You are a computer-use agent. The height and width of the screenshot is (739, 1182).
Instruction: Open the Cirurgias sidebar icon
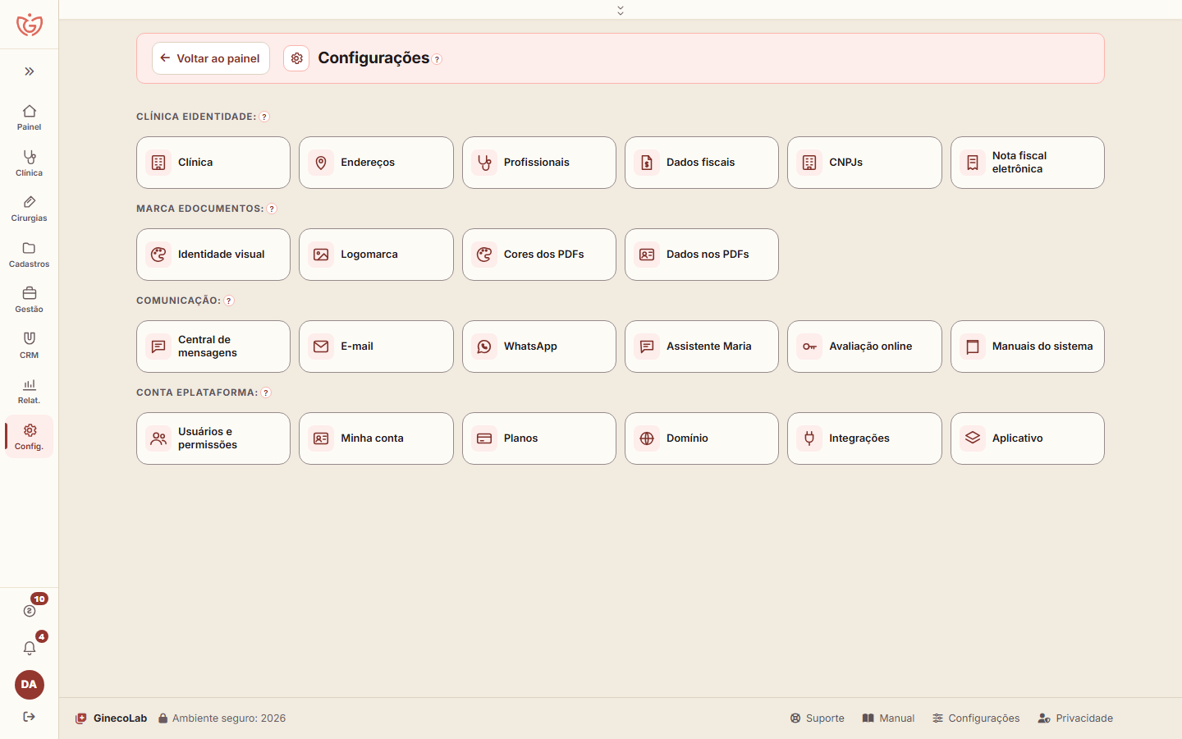(x=30, y=208)
